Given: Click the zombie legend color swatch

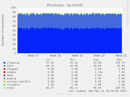Looking at the screenshot, I should pos(4,72).
